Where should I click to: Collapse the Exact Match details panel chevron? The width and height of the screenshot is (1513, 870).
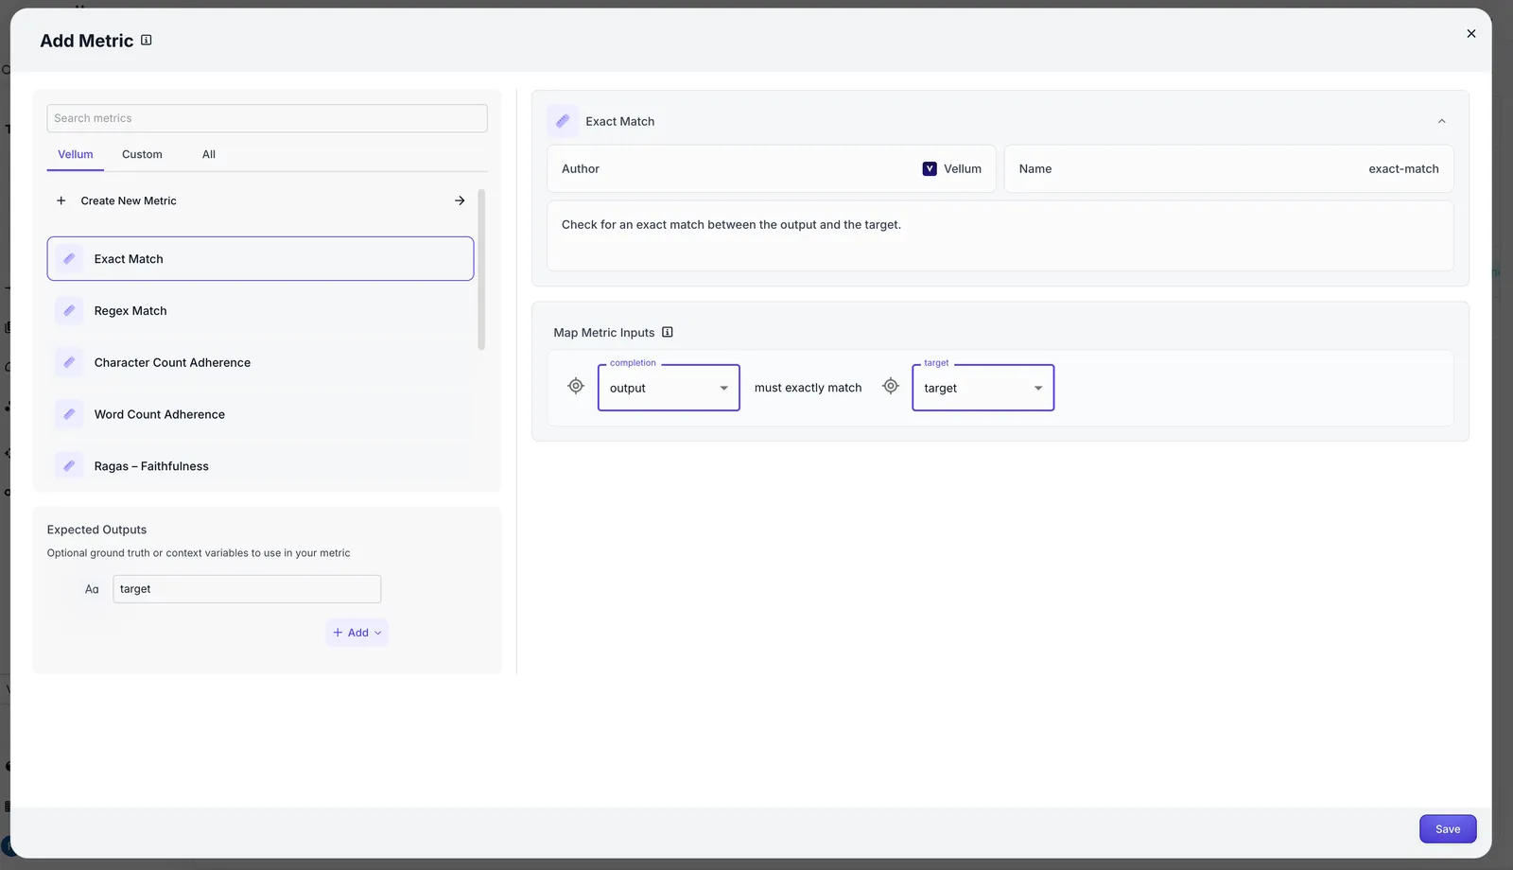(x=1441, y=121)
